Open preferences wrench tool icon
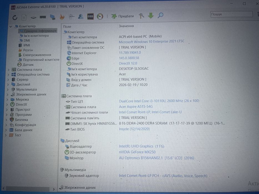The width and height of the screenshot is (259, 194). coord(141,16)
